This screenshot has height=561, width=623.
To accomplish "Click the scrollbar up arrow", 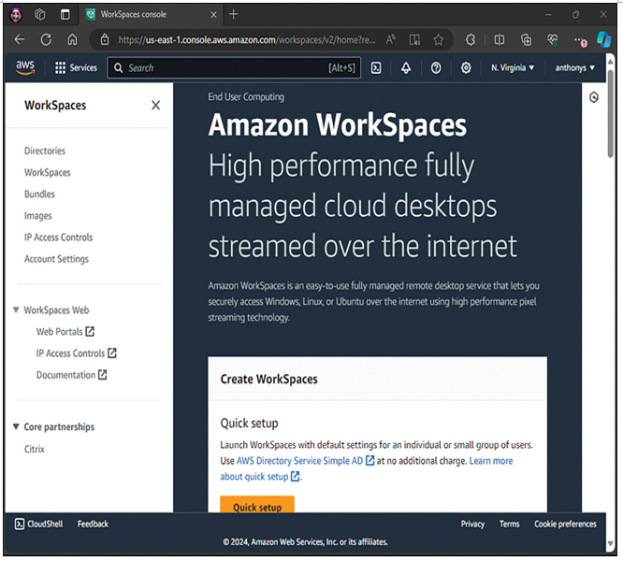I will click(x=611, y=62).
